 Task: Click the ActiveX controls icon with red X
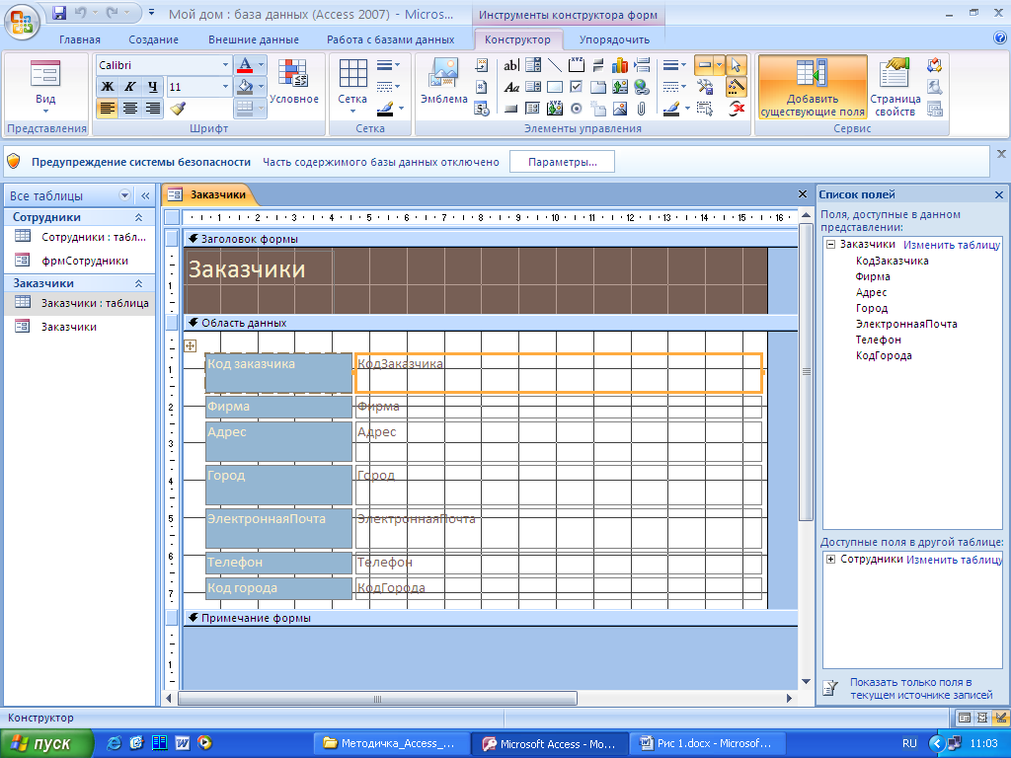[737, 109]
